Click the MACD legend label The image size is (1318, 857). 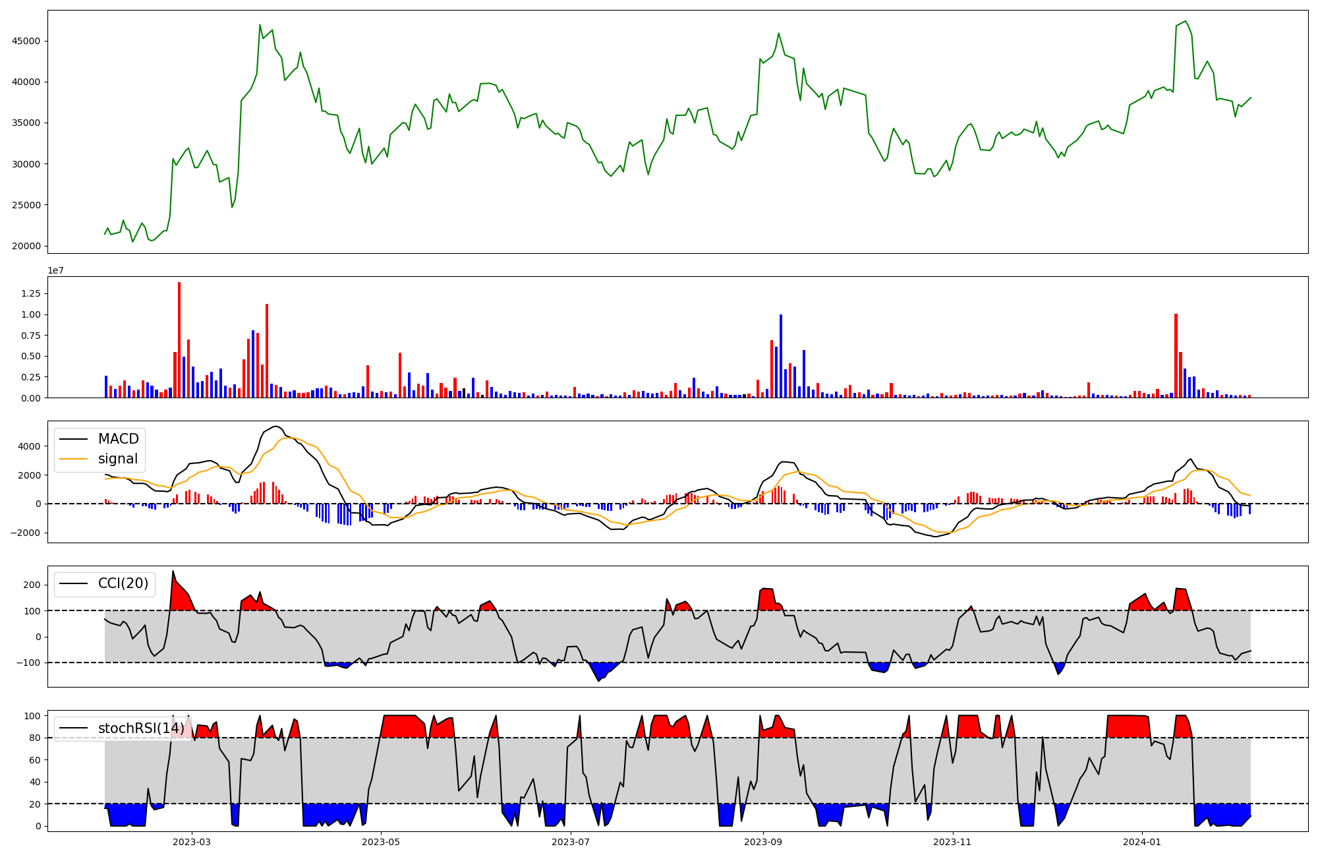[x=118, y=439]
